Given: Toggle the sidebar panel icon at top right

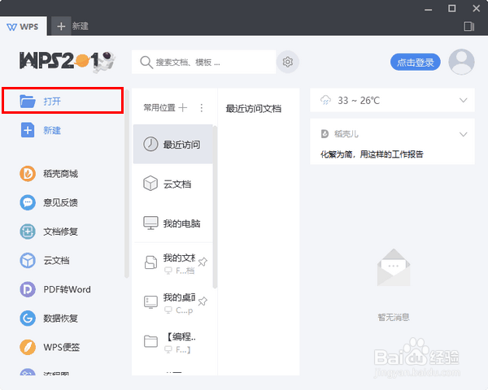Looking at the screenshot, I should tap(468, 26).
